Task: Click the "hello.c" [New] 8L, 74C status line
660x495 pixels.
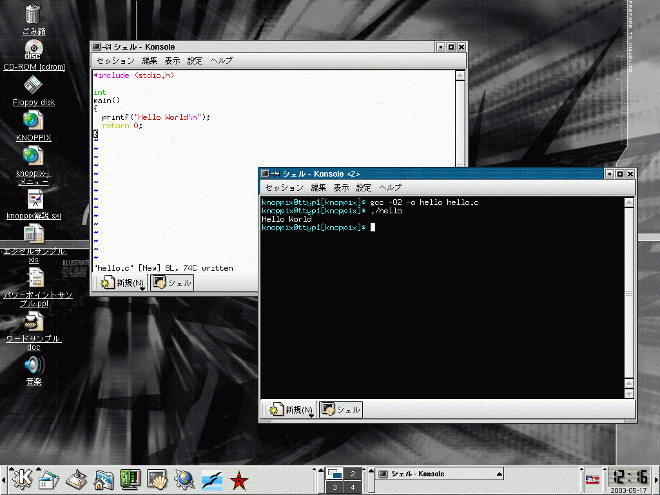Action: click(x=163, y=268)
